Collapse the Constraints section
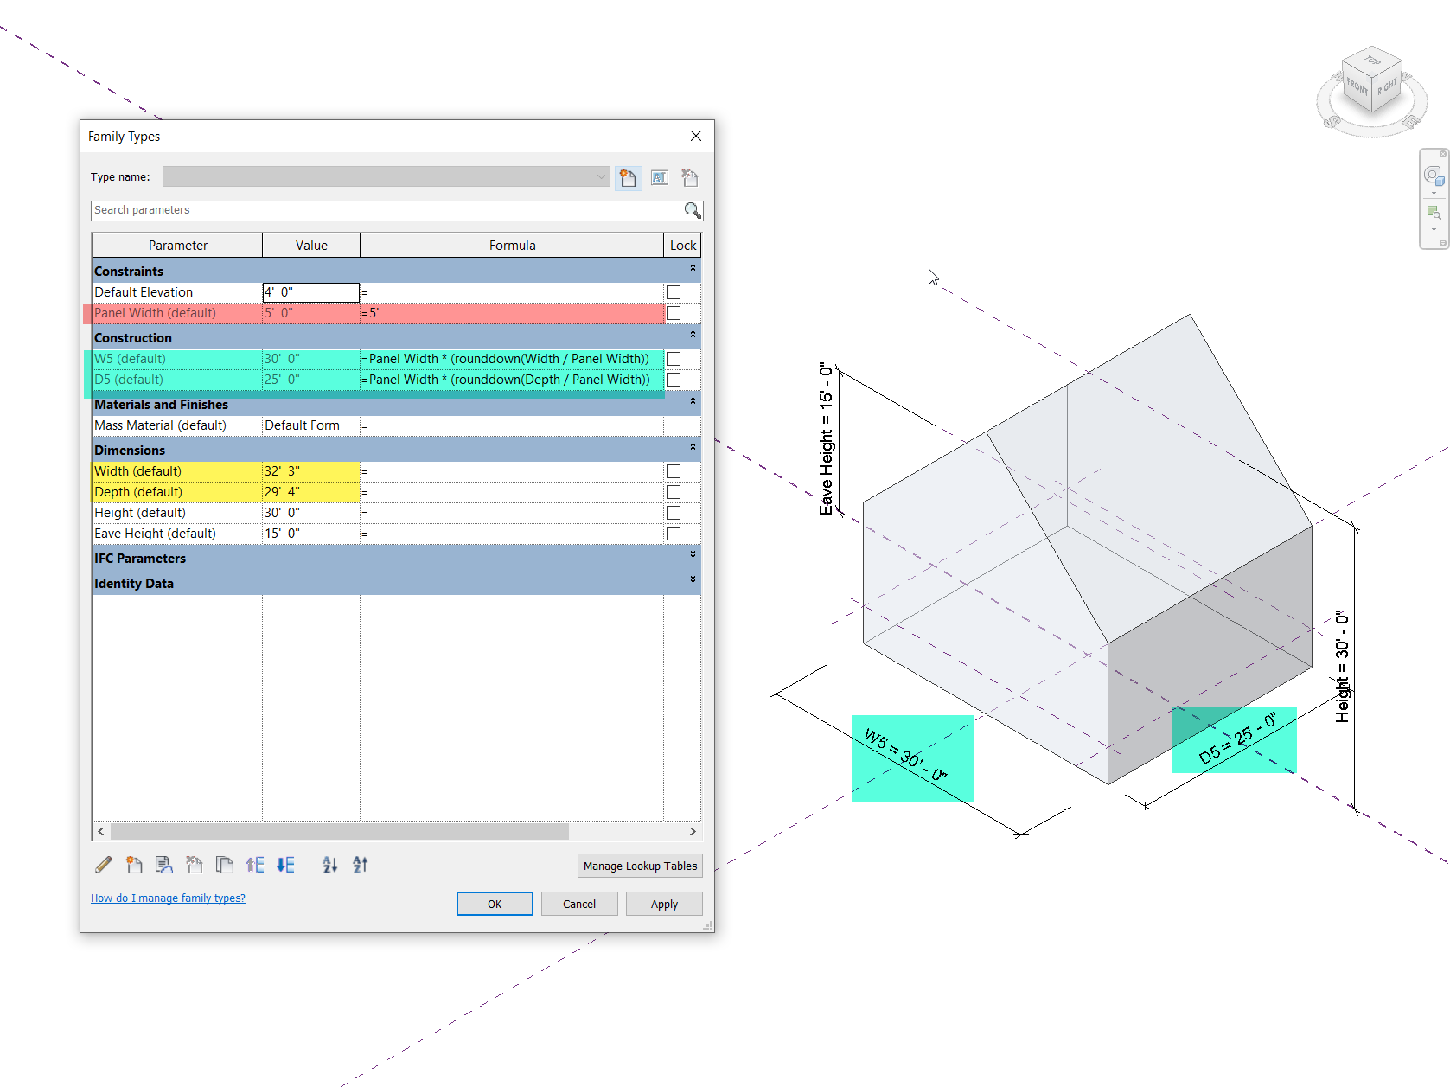 693,269
